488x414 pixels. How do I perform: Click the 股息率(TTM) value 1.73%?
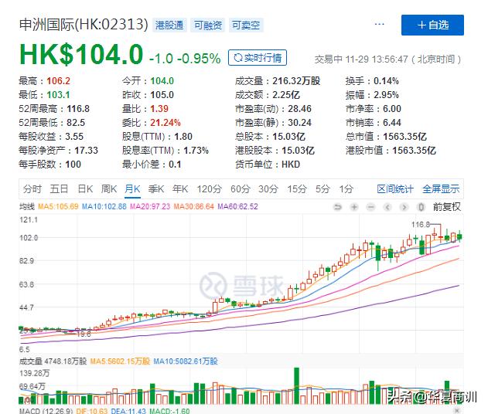196,151
